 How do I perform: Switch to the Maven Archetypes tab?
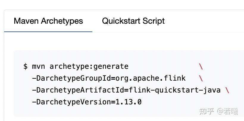pyautogui.click(x=48, y=21)
